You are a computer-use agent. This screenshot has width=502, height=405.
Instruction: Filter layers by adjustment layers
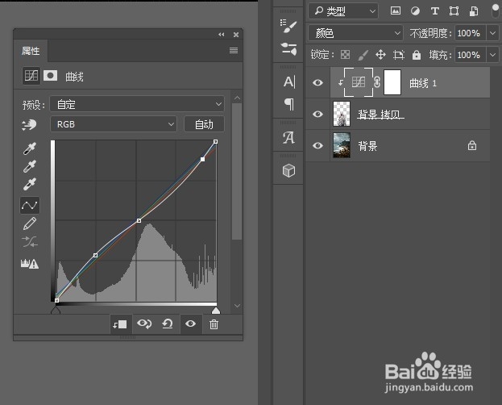(415, 11)
